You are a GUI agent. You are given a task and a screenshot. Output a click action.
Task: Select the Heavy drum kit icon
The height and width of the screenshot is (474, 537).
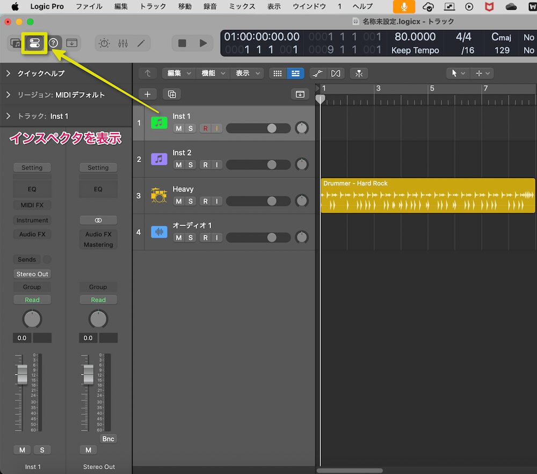pos(159,195)
